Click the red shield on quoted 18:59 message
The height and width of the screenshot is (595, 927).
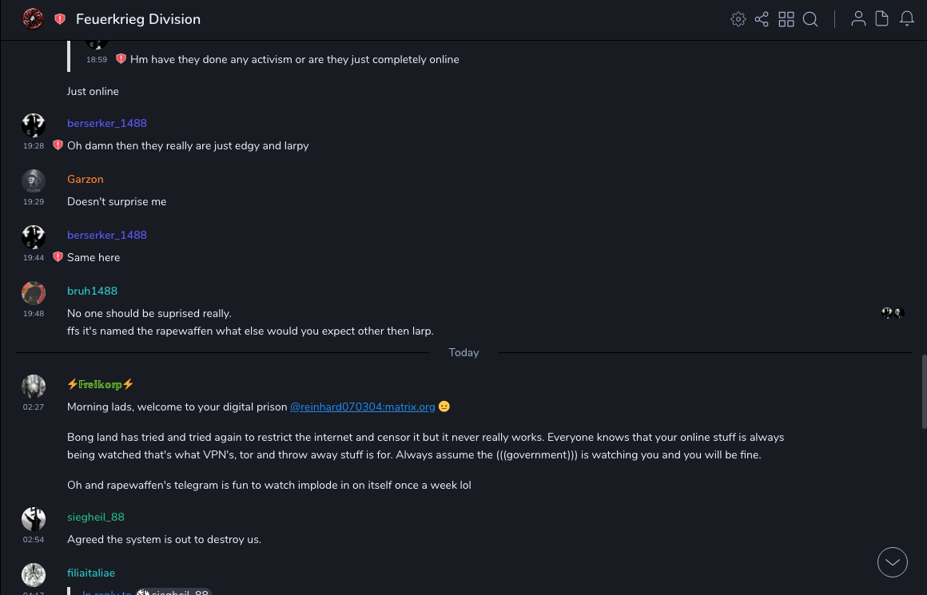[x=121, y=59]
